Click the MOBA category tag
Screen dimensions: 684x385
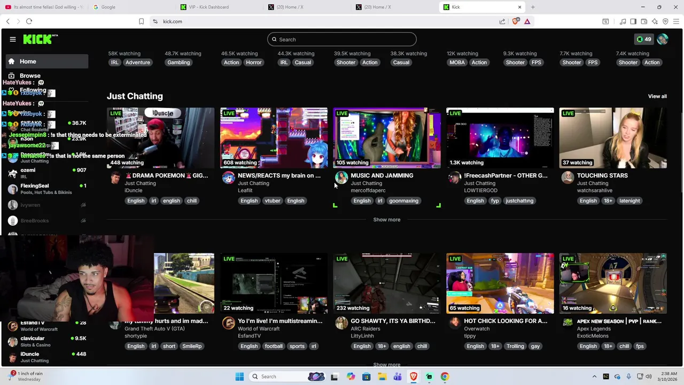coord(457,63)
